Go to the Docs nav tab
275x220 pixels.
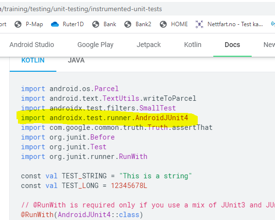coord(232,45)
